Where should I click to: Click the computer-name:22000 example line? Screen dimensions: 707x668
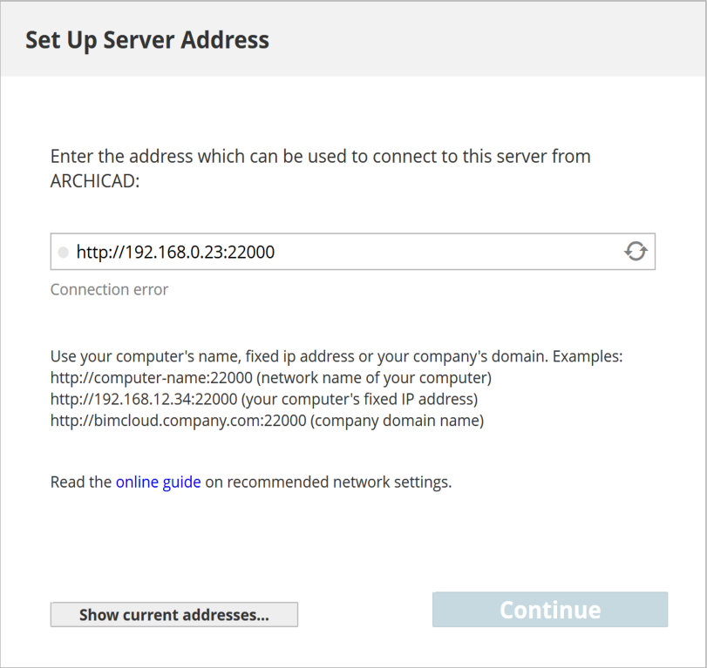tap(271, 377)
